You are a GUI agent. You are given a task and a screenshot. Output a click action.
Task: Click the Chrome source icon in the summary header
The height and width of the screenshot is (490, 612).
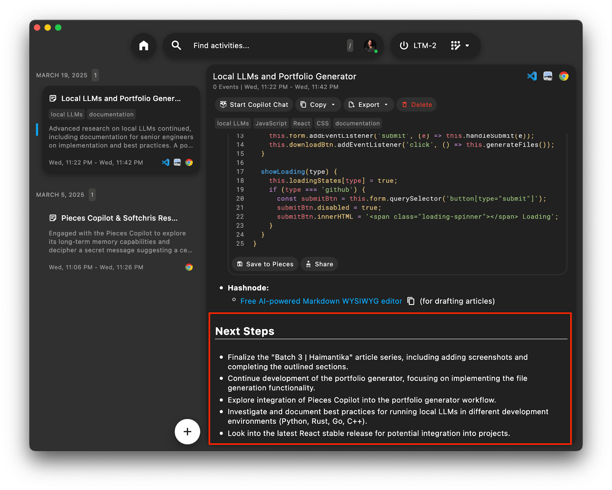564,76
